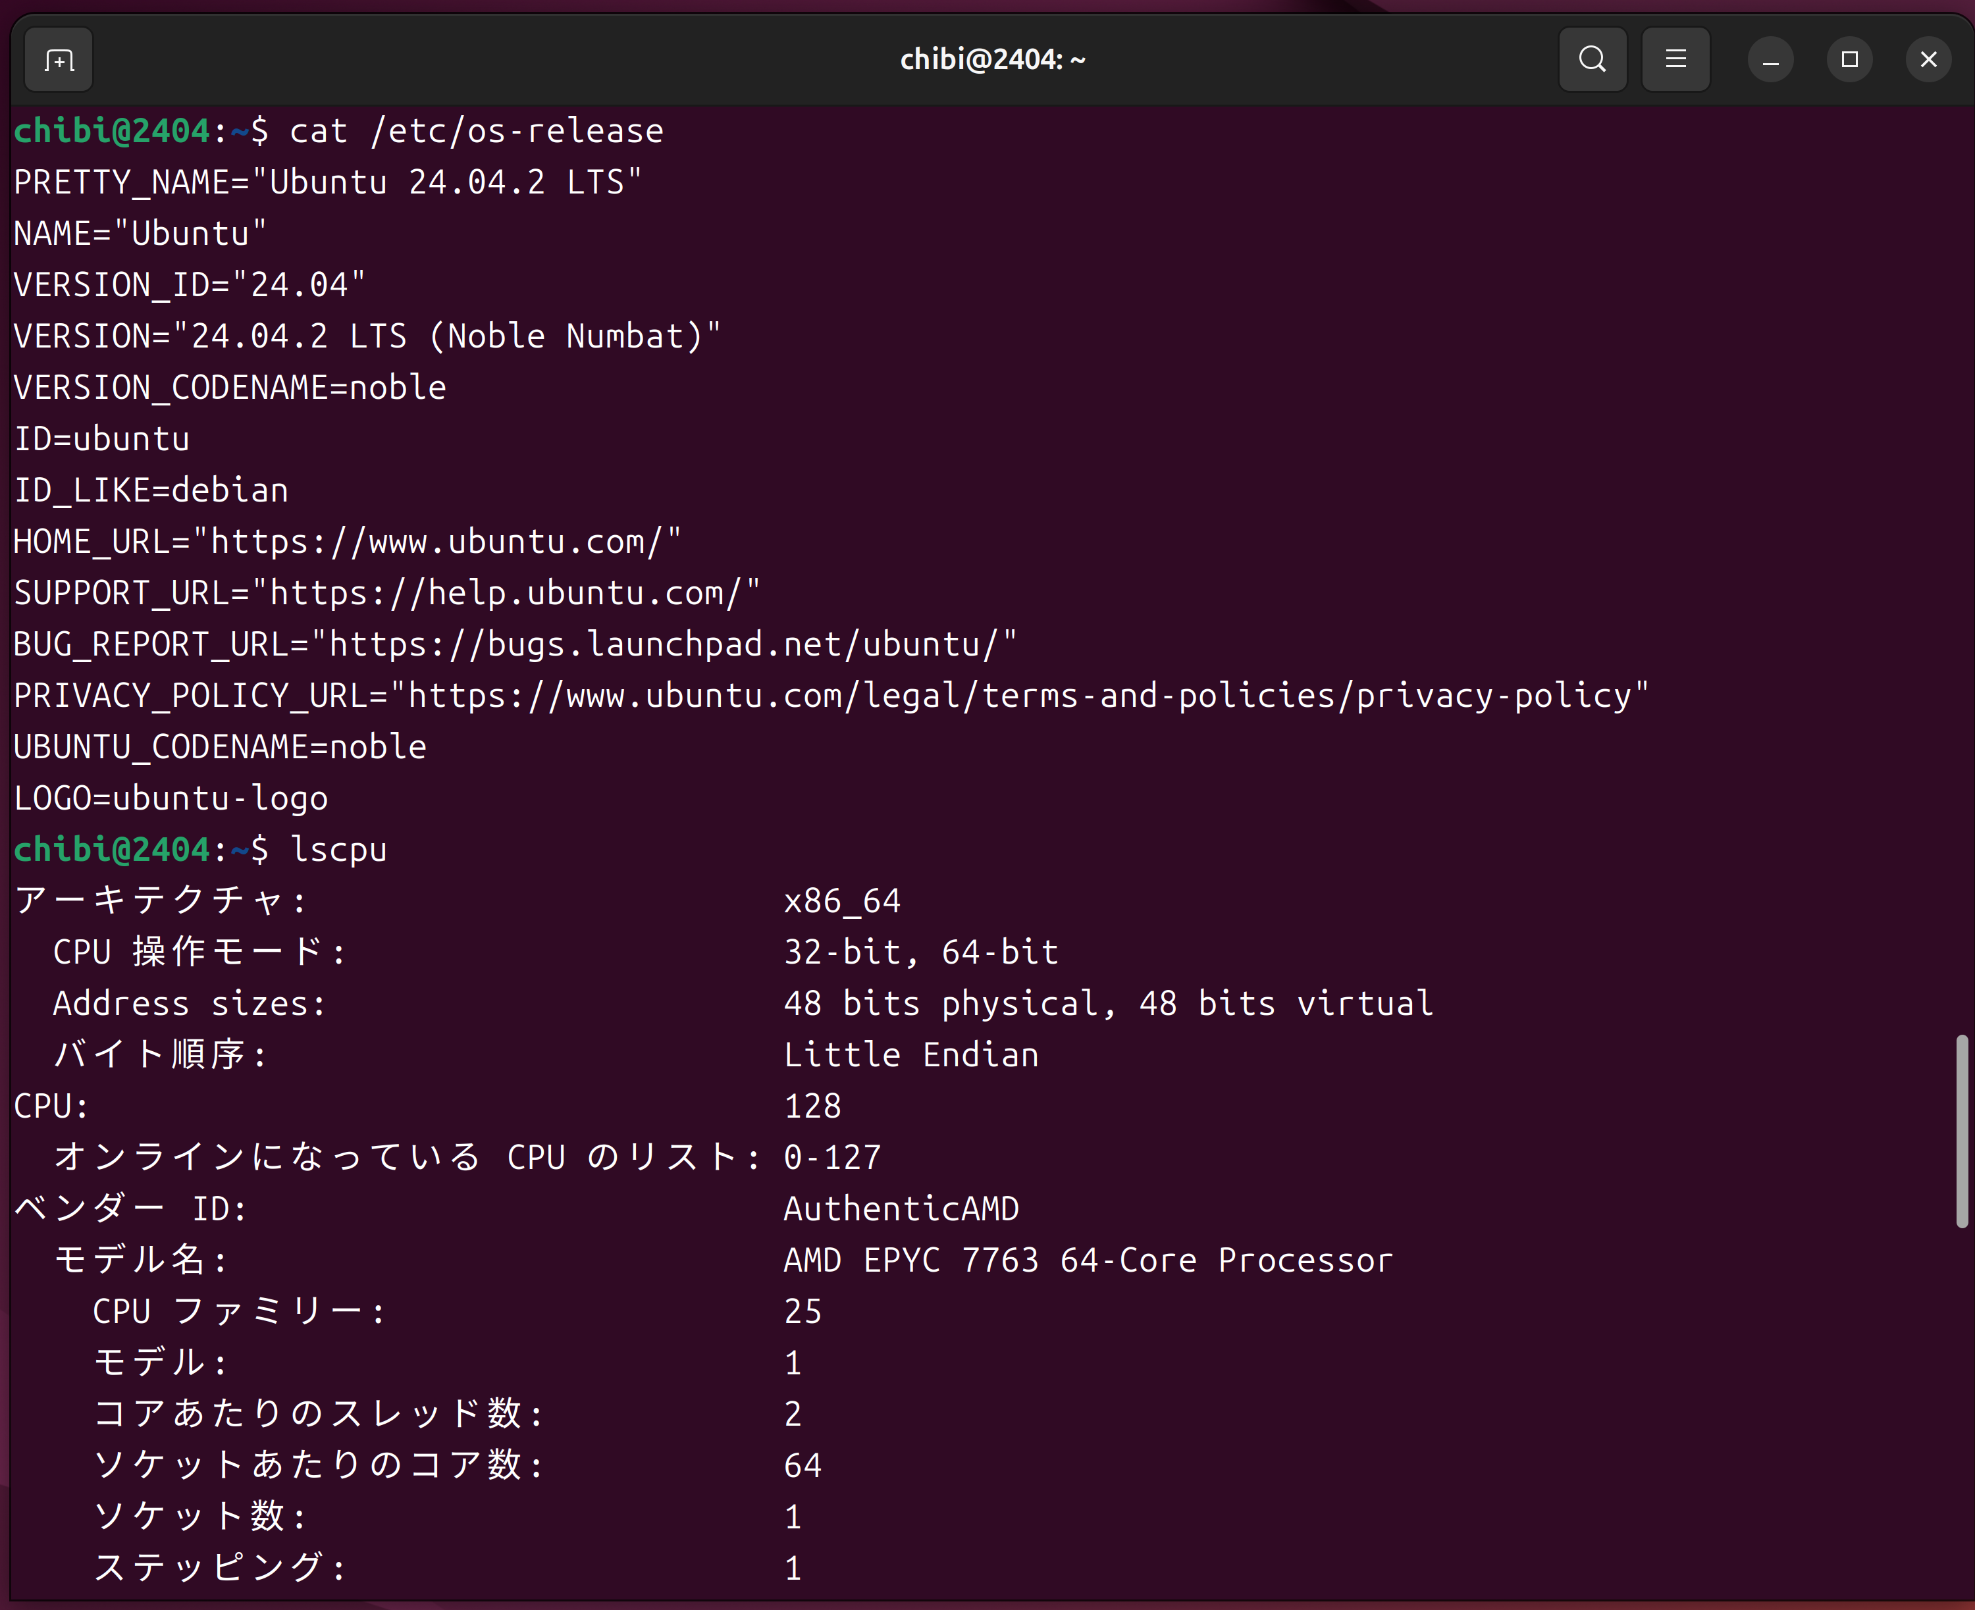This screenshot has width=1975, height=1610.
Task: Close the terminal window
Action: pyautogui.click(x=1928, y=61)
